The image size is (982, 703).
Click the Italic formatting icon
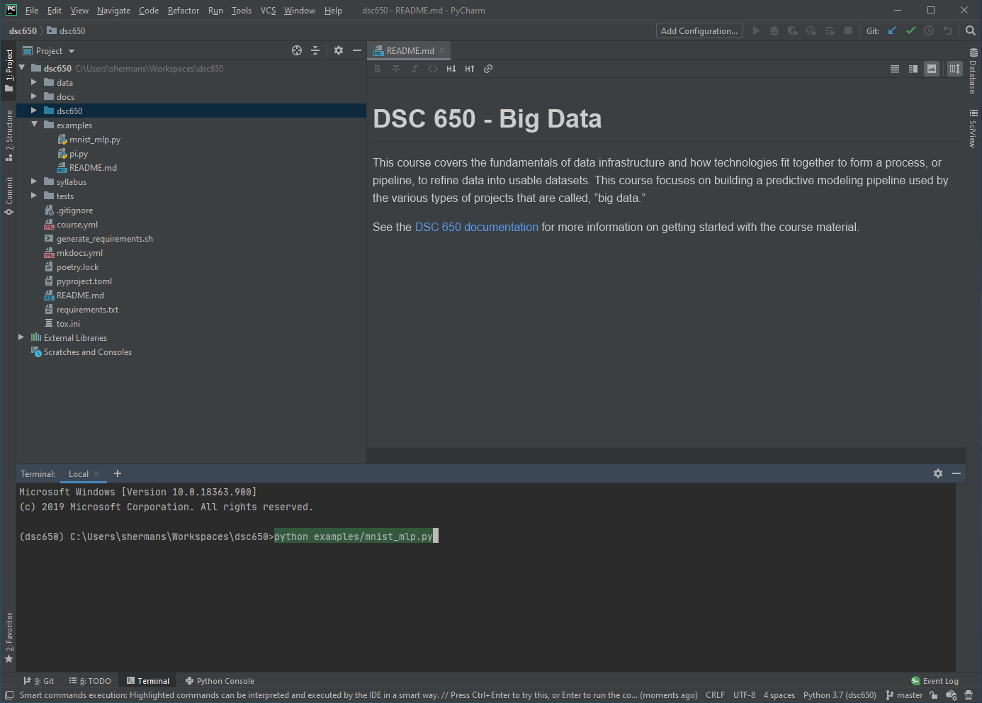click(x=414, y=69)
